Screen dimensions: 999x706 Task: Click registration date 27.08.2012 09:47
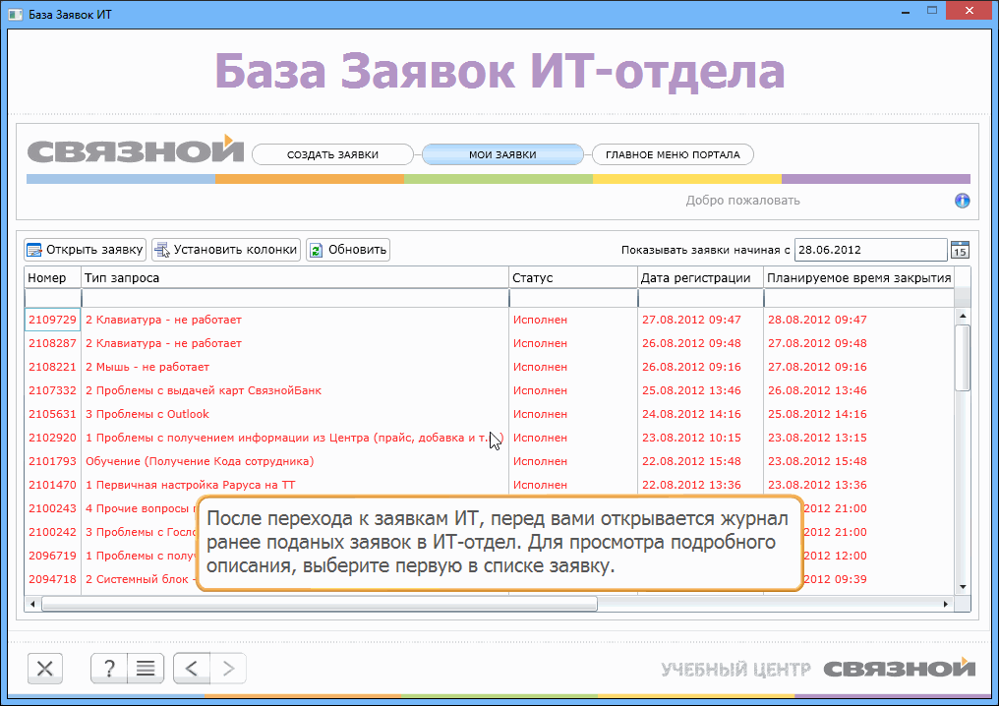coord(691,320)
